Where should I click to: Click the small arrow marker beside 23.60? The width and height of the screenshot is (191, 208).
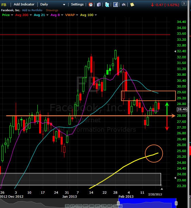pos(175,178)
